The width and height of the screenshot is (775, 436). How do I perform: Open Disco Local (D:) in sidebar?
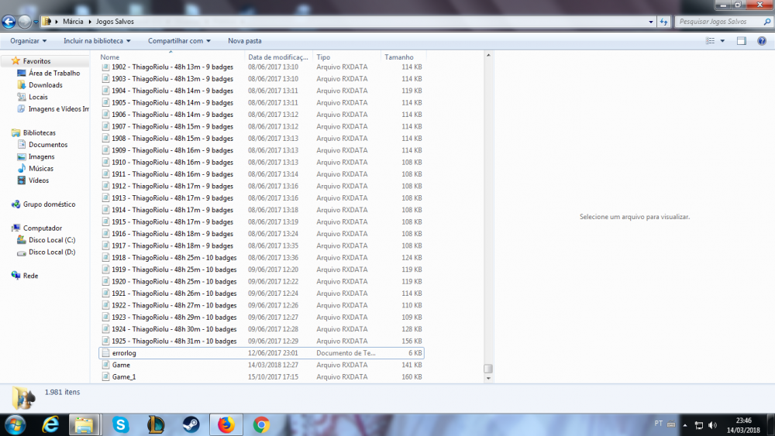(52, 252)
